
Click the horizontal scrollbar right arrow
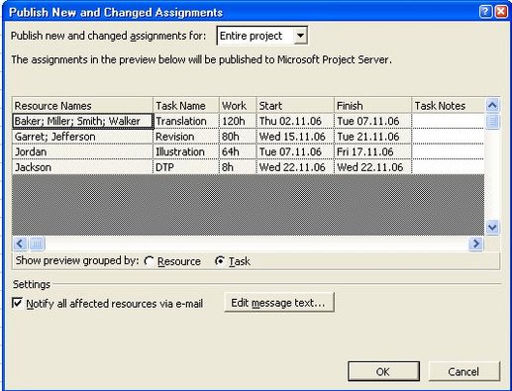coord(476,244)
